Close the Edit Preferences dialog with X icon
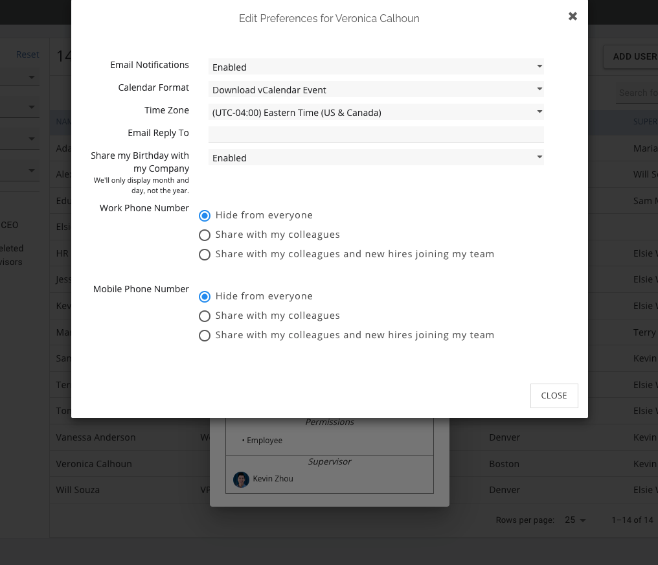 click(573, 17)
